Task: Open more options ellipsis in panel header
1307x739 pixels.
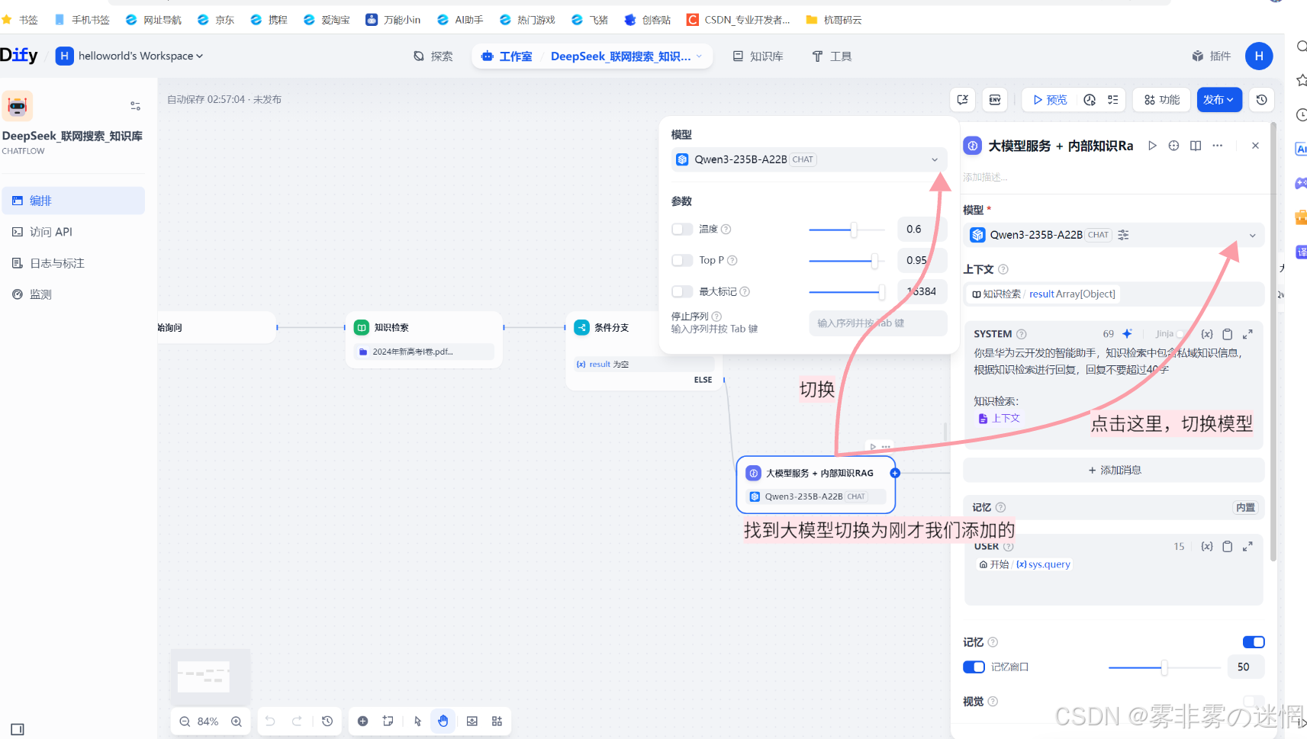Action: pyautogui.click(x=1218, y=146)
